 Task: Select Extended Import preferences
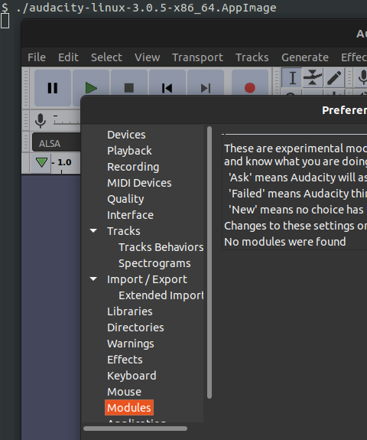(x=161, y=295)
